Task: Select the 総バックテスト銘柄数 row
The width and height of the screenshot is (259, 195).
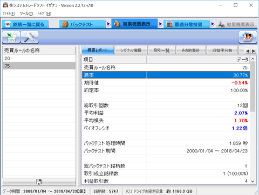Action: [x=166, y=166]
